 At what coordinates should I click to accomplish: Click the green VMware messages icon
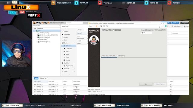pyautogui.click(x=166, y=26)
